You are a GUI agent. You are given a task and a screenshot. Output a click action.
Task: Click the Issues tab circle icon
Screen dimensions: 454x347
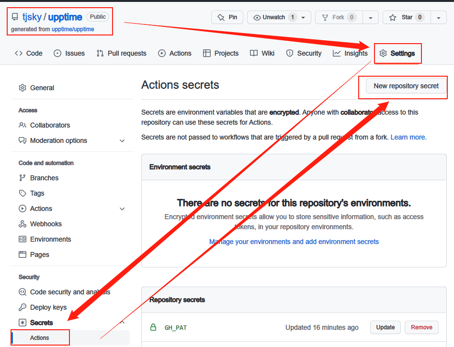click(57, 53)
